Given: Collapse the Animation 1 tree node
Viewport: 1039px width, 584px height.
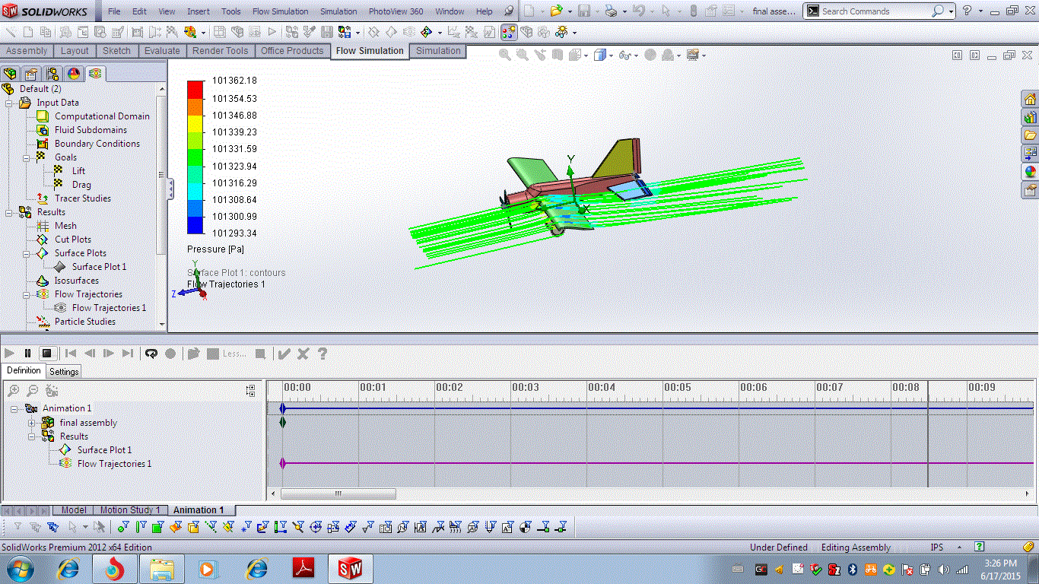Looking at the screenshot, I should pos(14,408).
